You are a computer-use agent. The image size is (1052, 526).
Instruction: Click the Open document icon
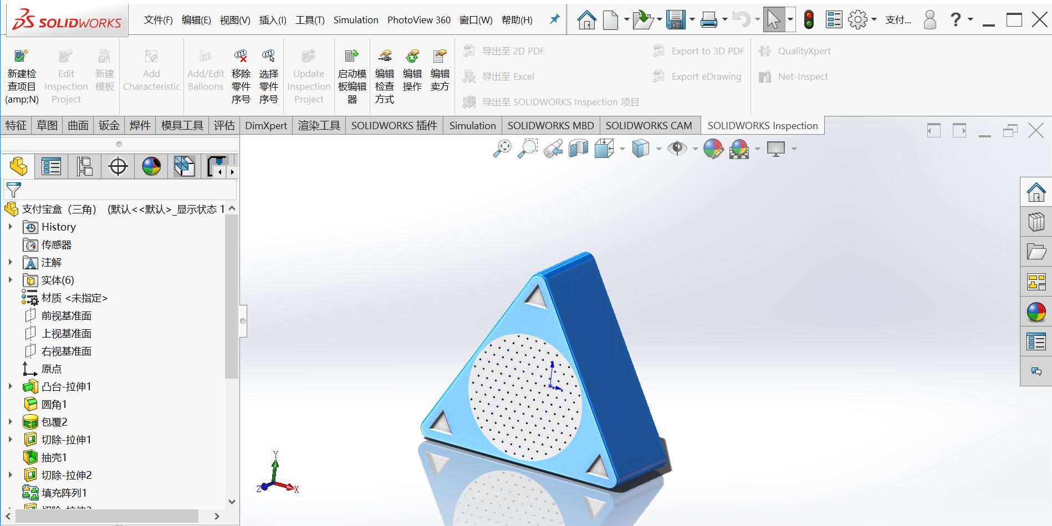(x=642, y=20)
